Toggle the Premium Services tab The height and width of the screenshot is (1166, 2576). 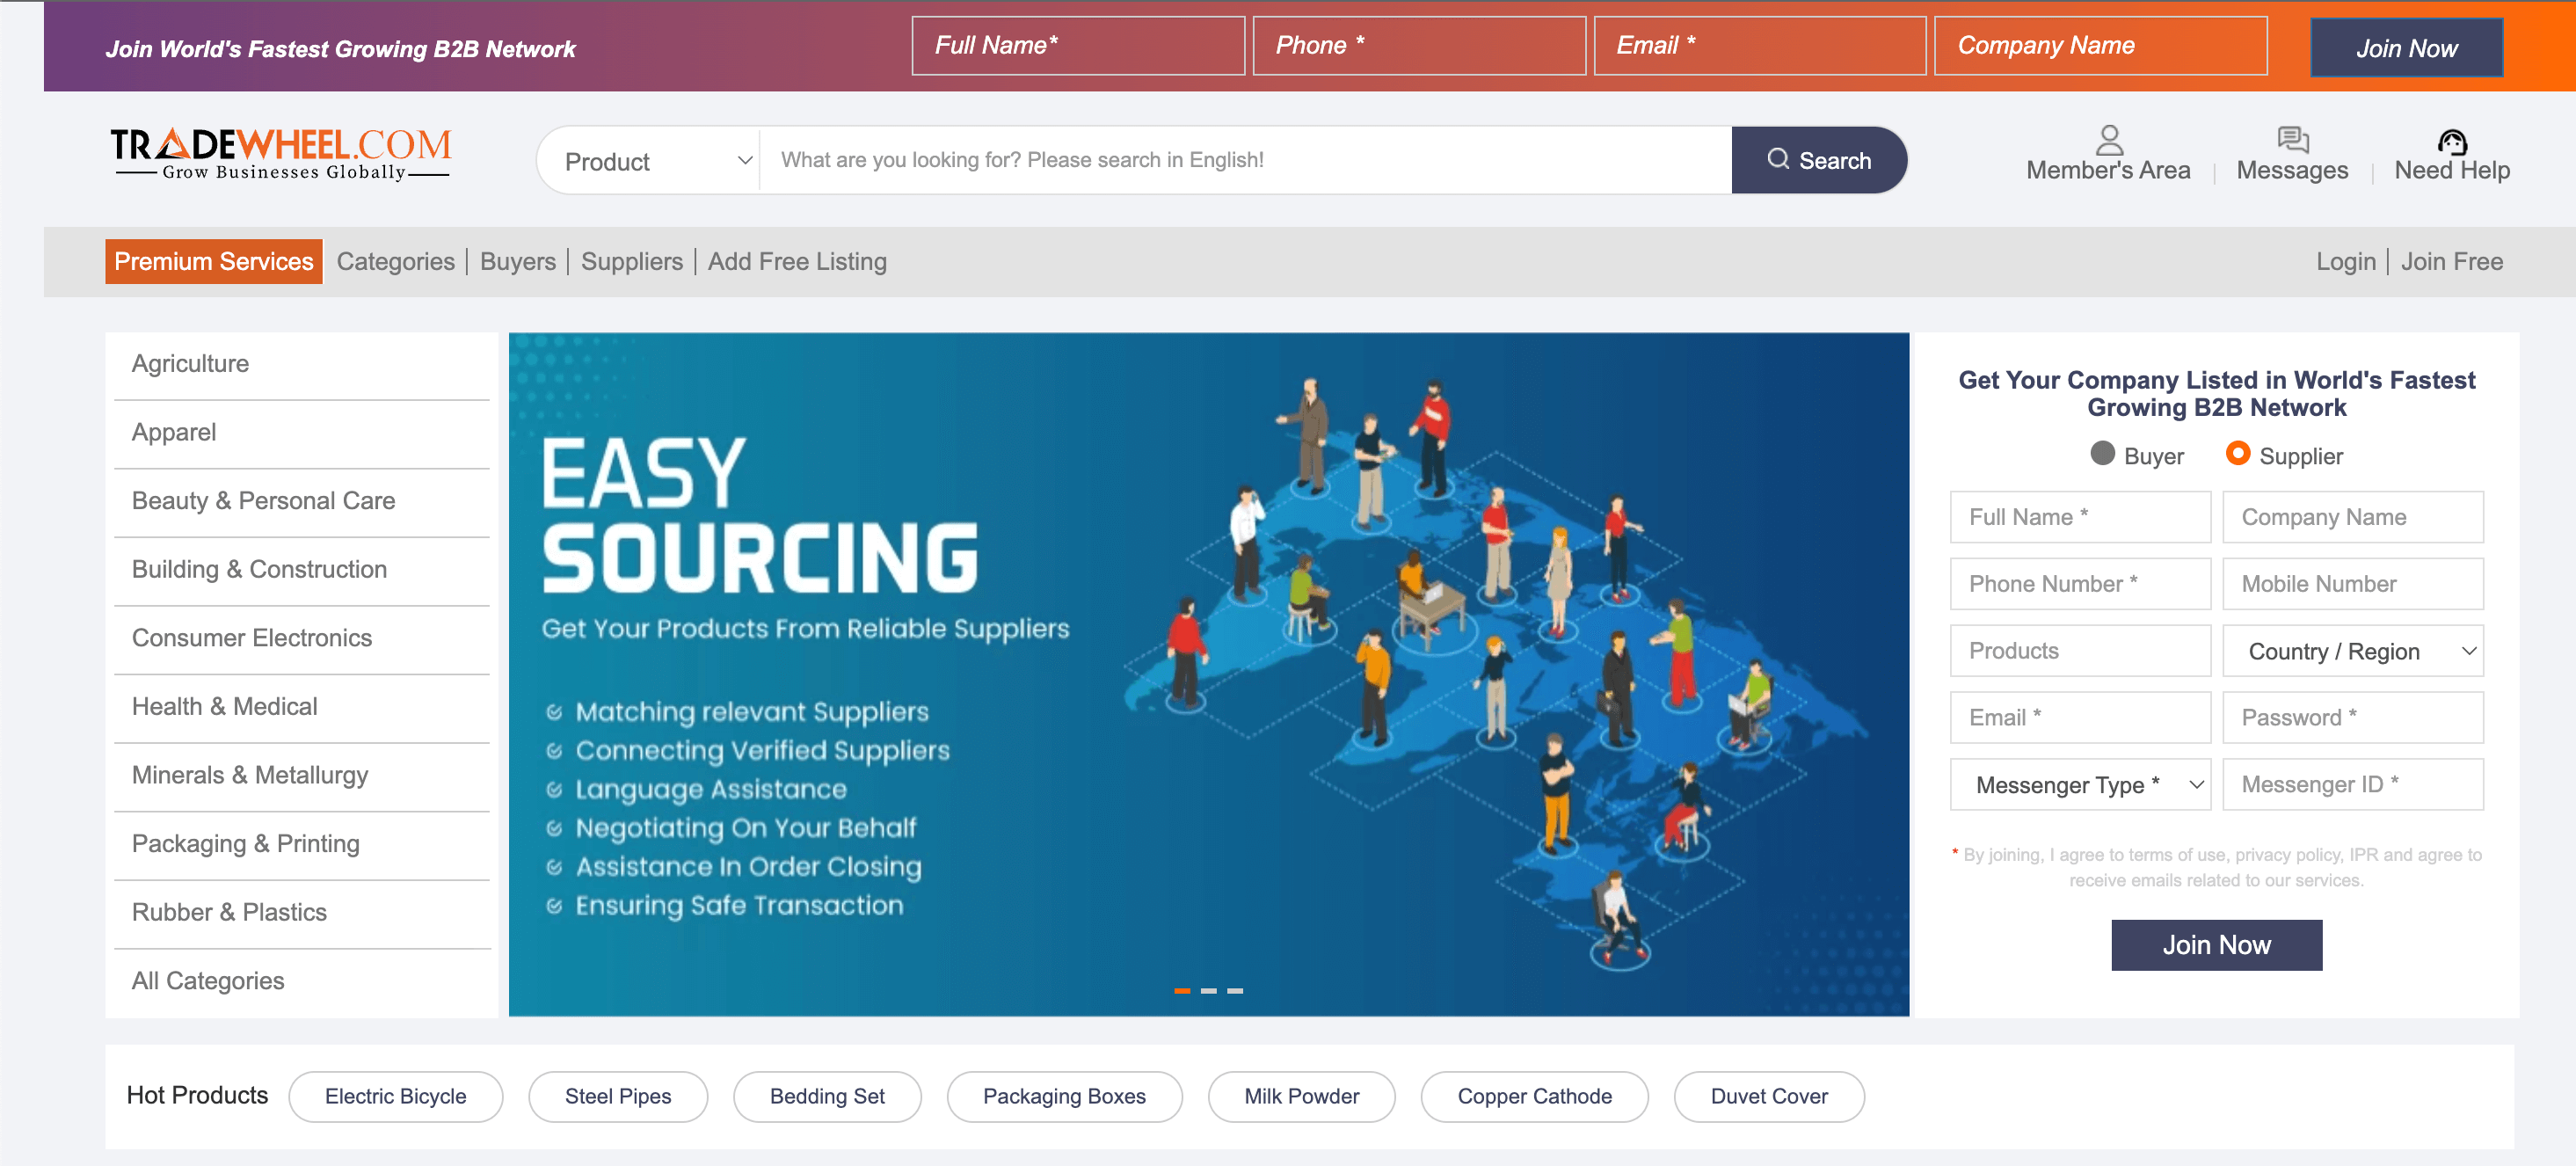coord(212,261)
